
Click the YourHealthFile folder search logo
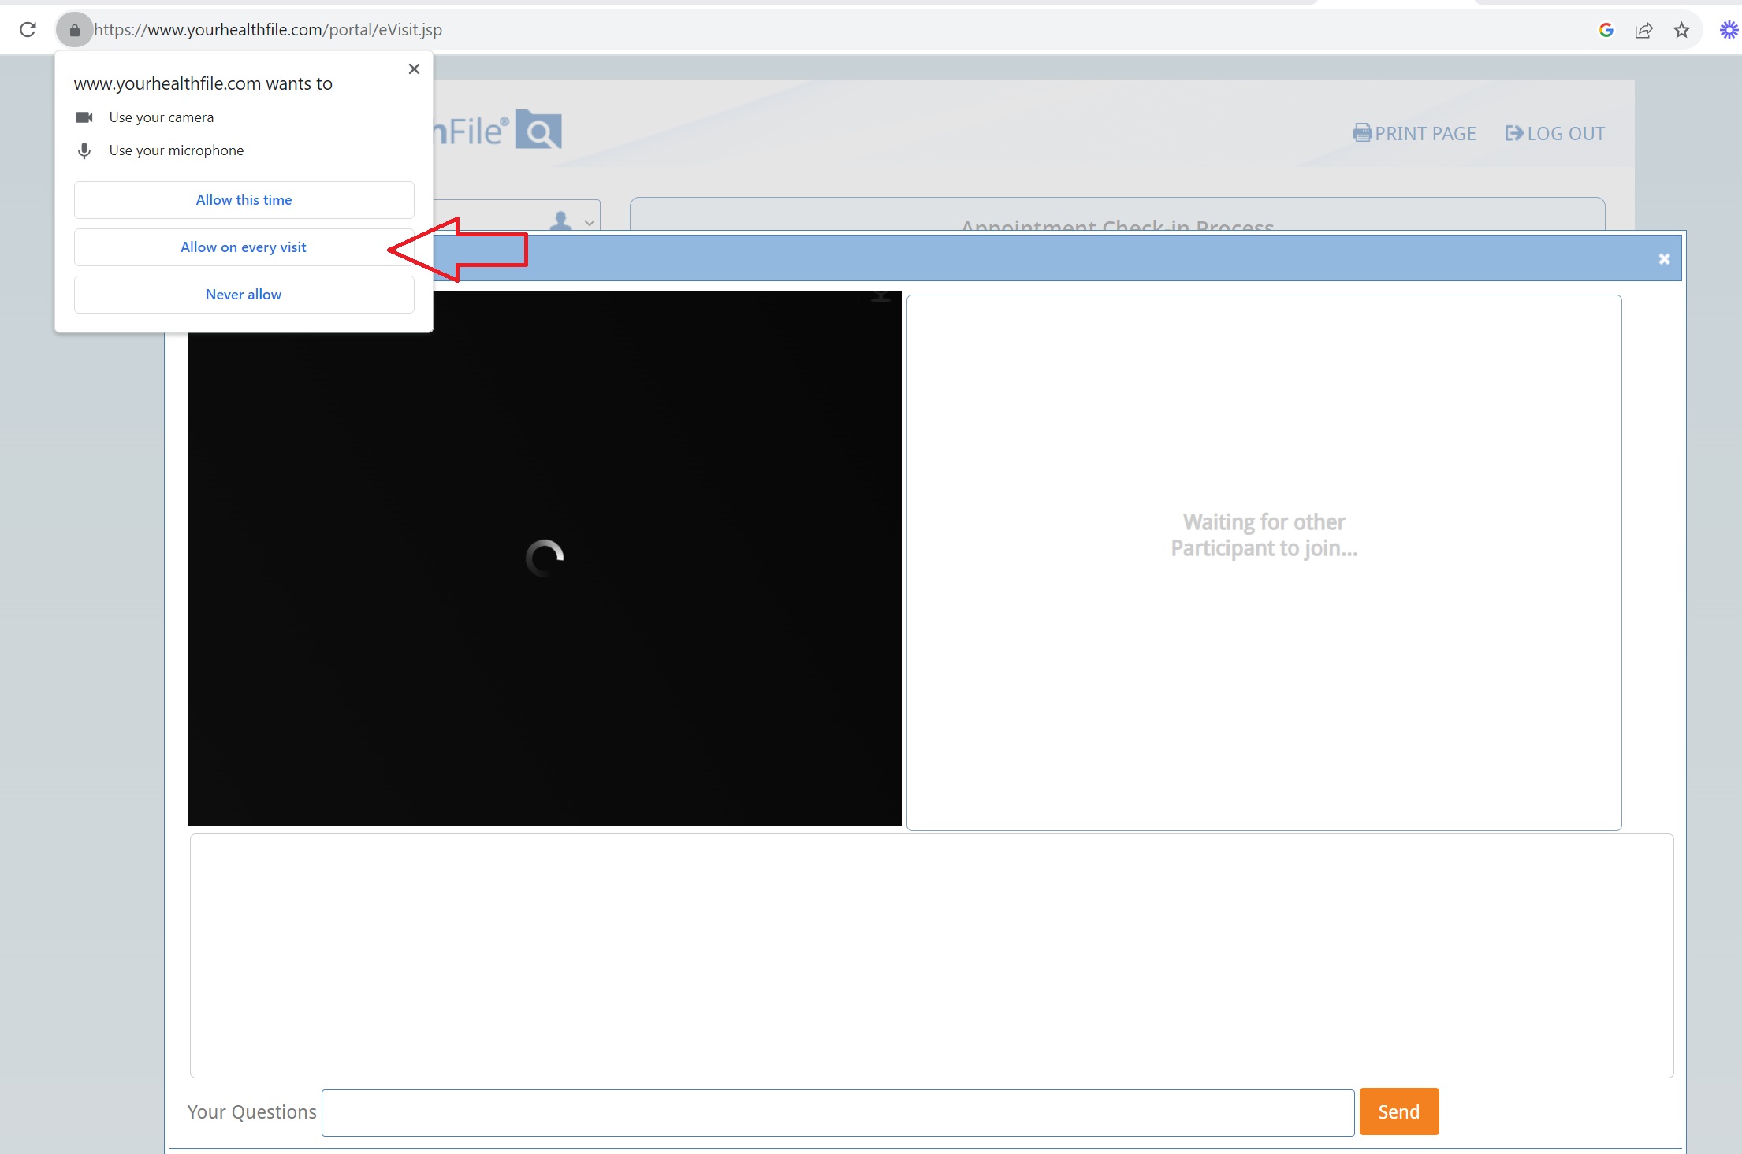[x=538, y=130]
